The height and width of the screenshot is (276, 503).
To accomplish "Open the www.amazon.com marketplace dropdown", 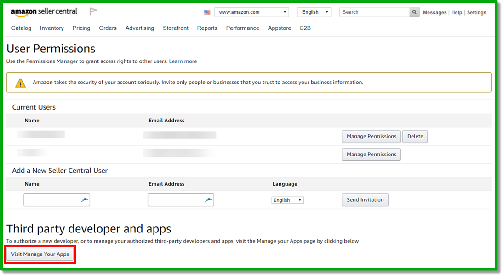I will click(x=251, y=12).
